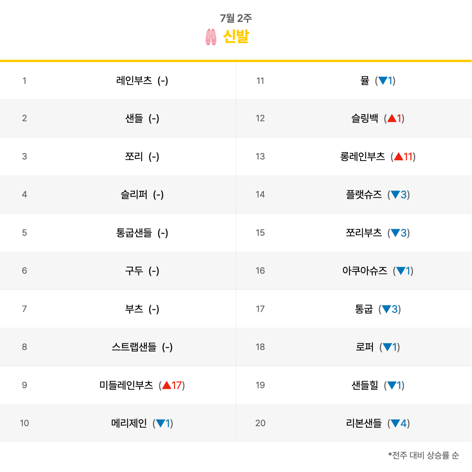Open the 쪼리 keyword entry

point(134,157)
